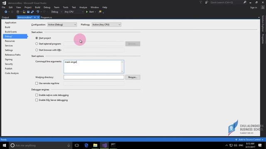Click the New Project toolbar icon
The image size is (266, 149).
tap(18, 12)
